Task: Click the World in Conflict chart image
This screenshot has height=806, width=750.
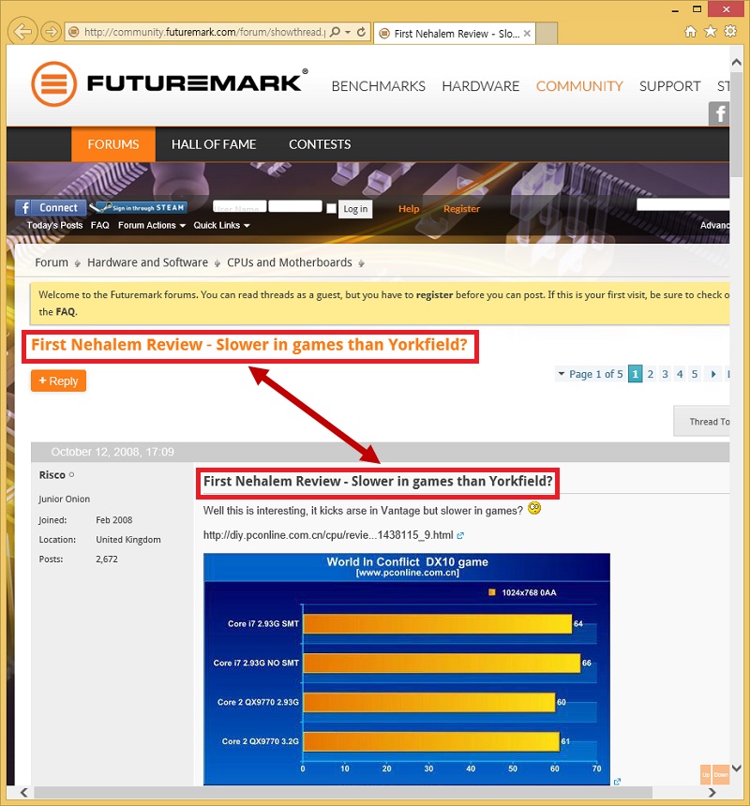Action: tap(407, 669)
